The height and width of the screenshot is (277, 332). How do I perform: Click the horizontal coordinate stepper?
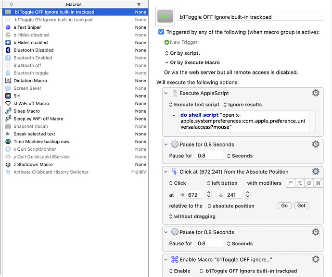click(x=209, y=194)
